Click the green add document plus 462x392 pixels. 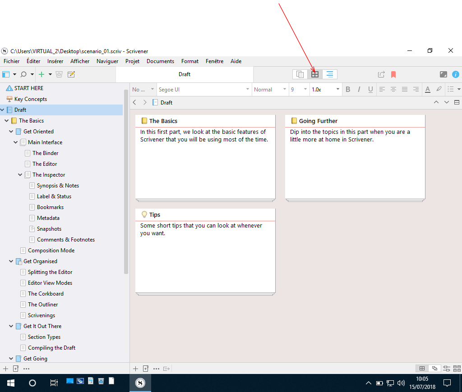point(42,74)
